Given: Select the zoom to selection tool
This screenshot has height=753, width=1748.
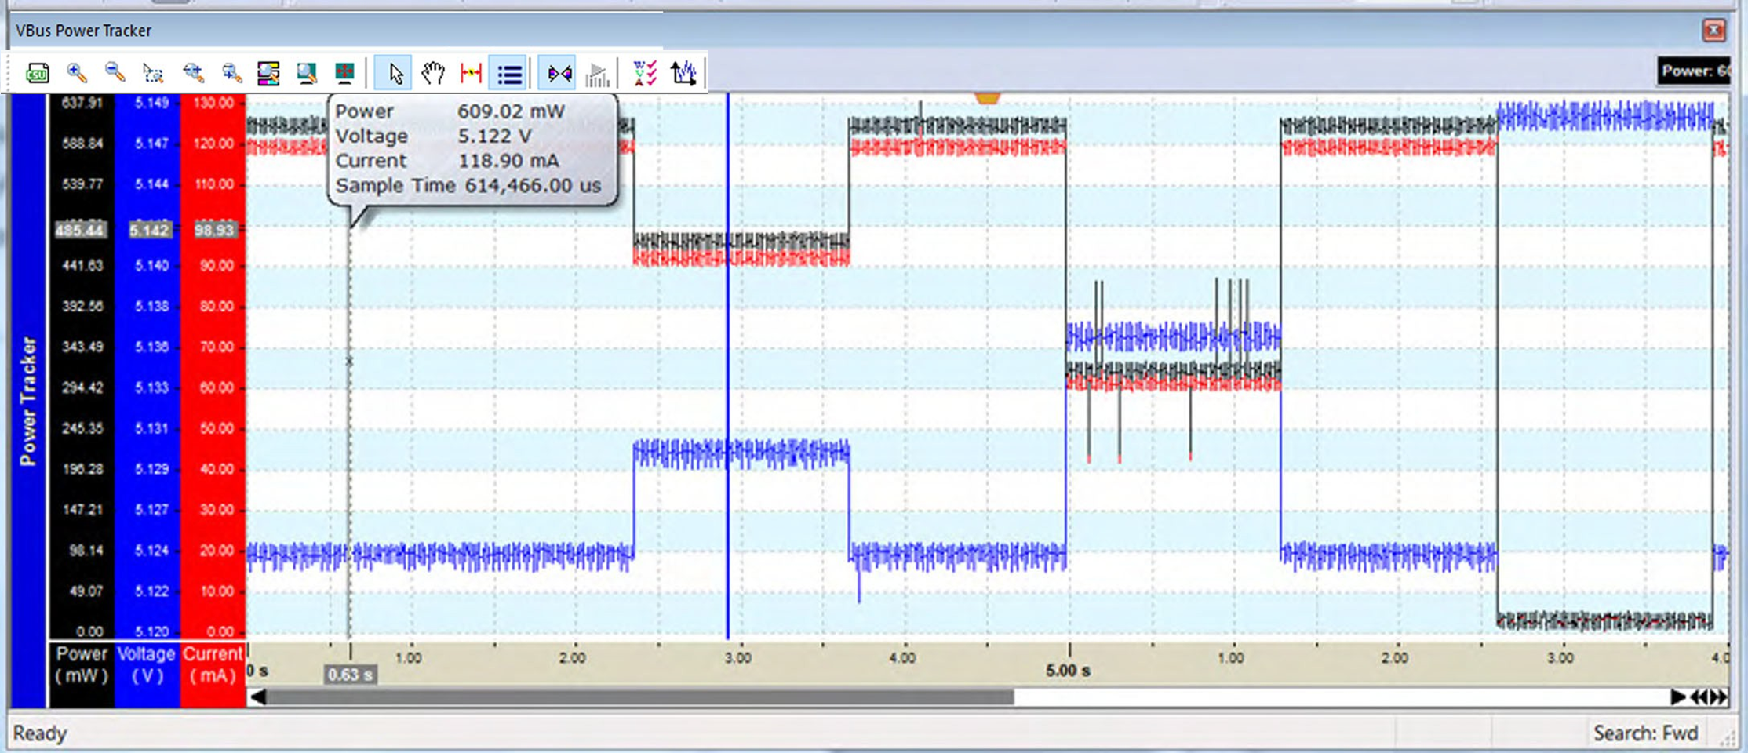Looking at the screenshot, I should pos(154,74).
